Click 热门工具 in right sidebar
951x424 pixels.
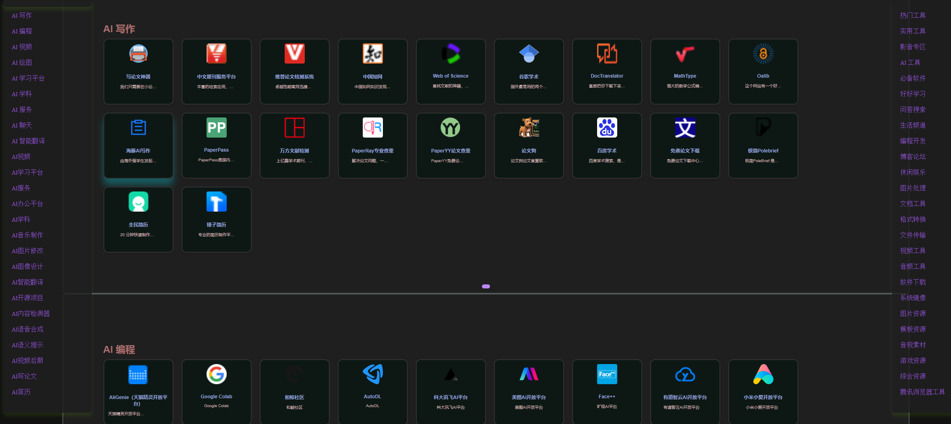point(913,15)
